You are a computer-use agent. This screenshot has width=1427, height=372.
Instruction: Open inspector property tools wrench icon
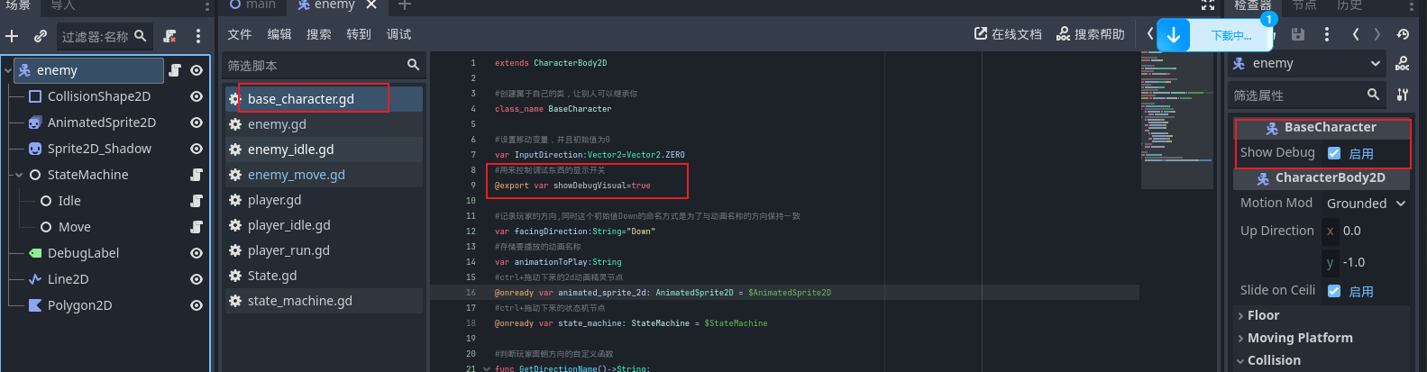(1403, 95)
